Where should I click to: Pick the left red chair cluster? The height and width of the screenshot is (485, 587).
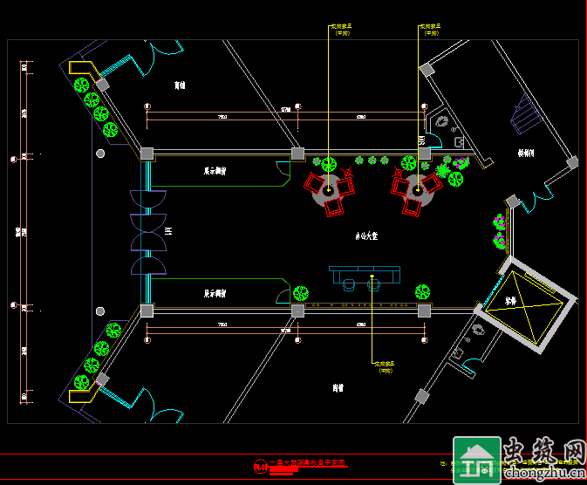coord(331,193)
